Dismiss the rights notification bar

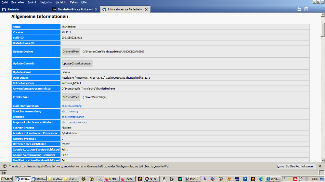319,166
